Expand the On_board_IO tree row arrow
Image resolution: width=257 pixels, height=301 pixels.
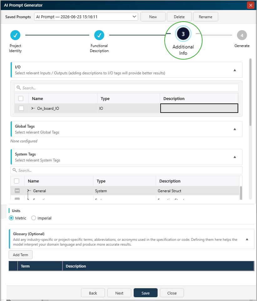tap(33, 108)
